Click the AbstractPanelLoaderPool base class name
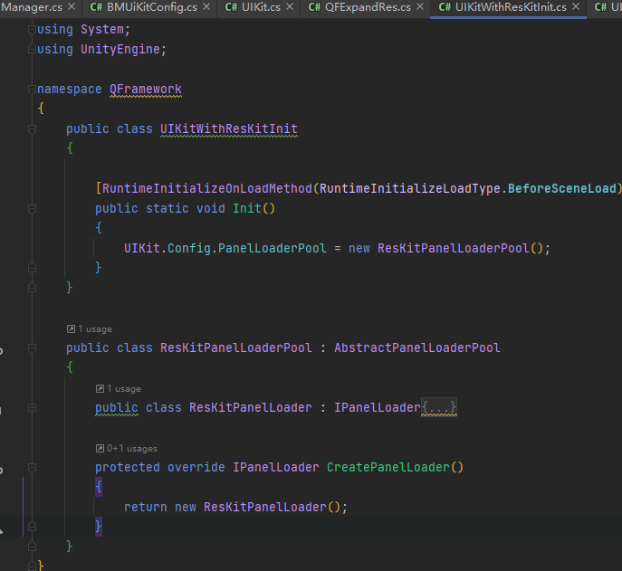 pos(416,347)
